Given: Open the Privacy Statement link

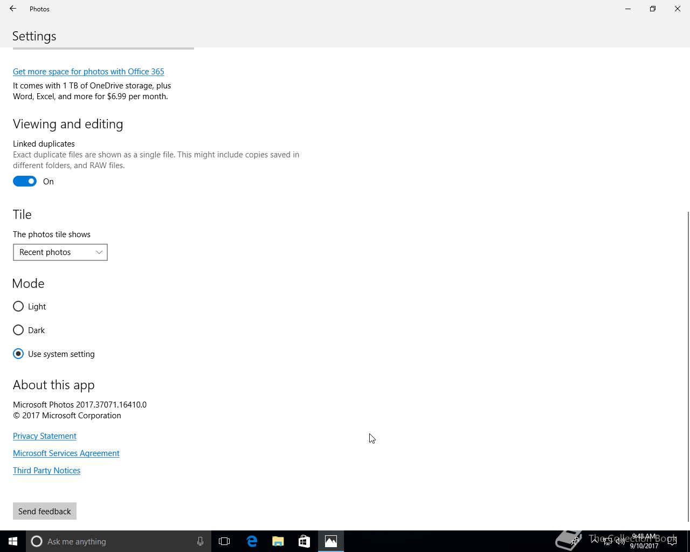Looking at the screenshot, I should pos(45,436).
